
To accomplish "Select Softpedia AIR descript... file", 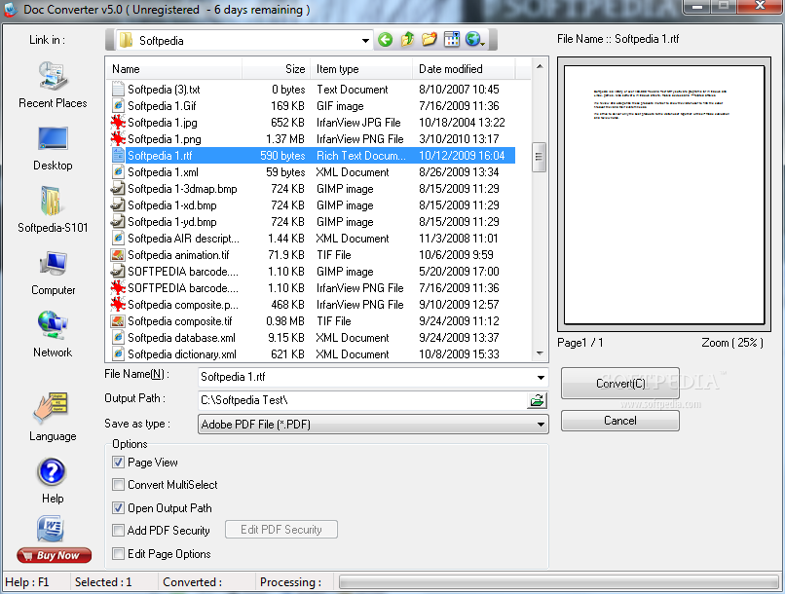I will pos(313,239).
